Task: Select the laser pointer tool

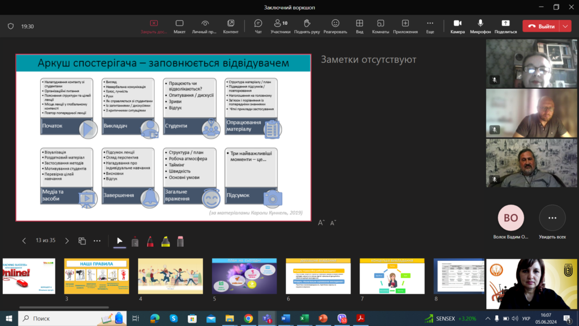Action: click(x=135, y=241)
